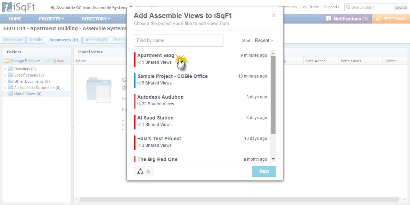Click the iSqFt logo
The height and width of the screenshot is (205, 410).
19,8
